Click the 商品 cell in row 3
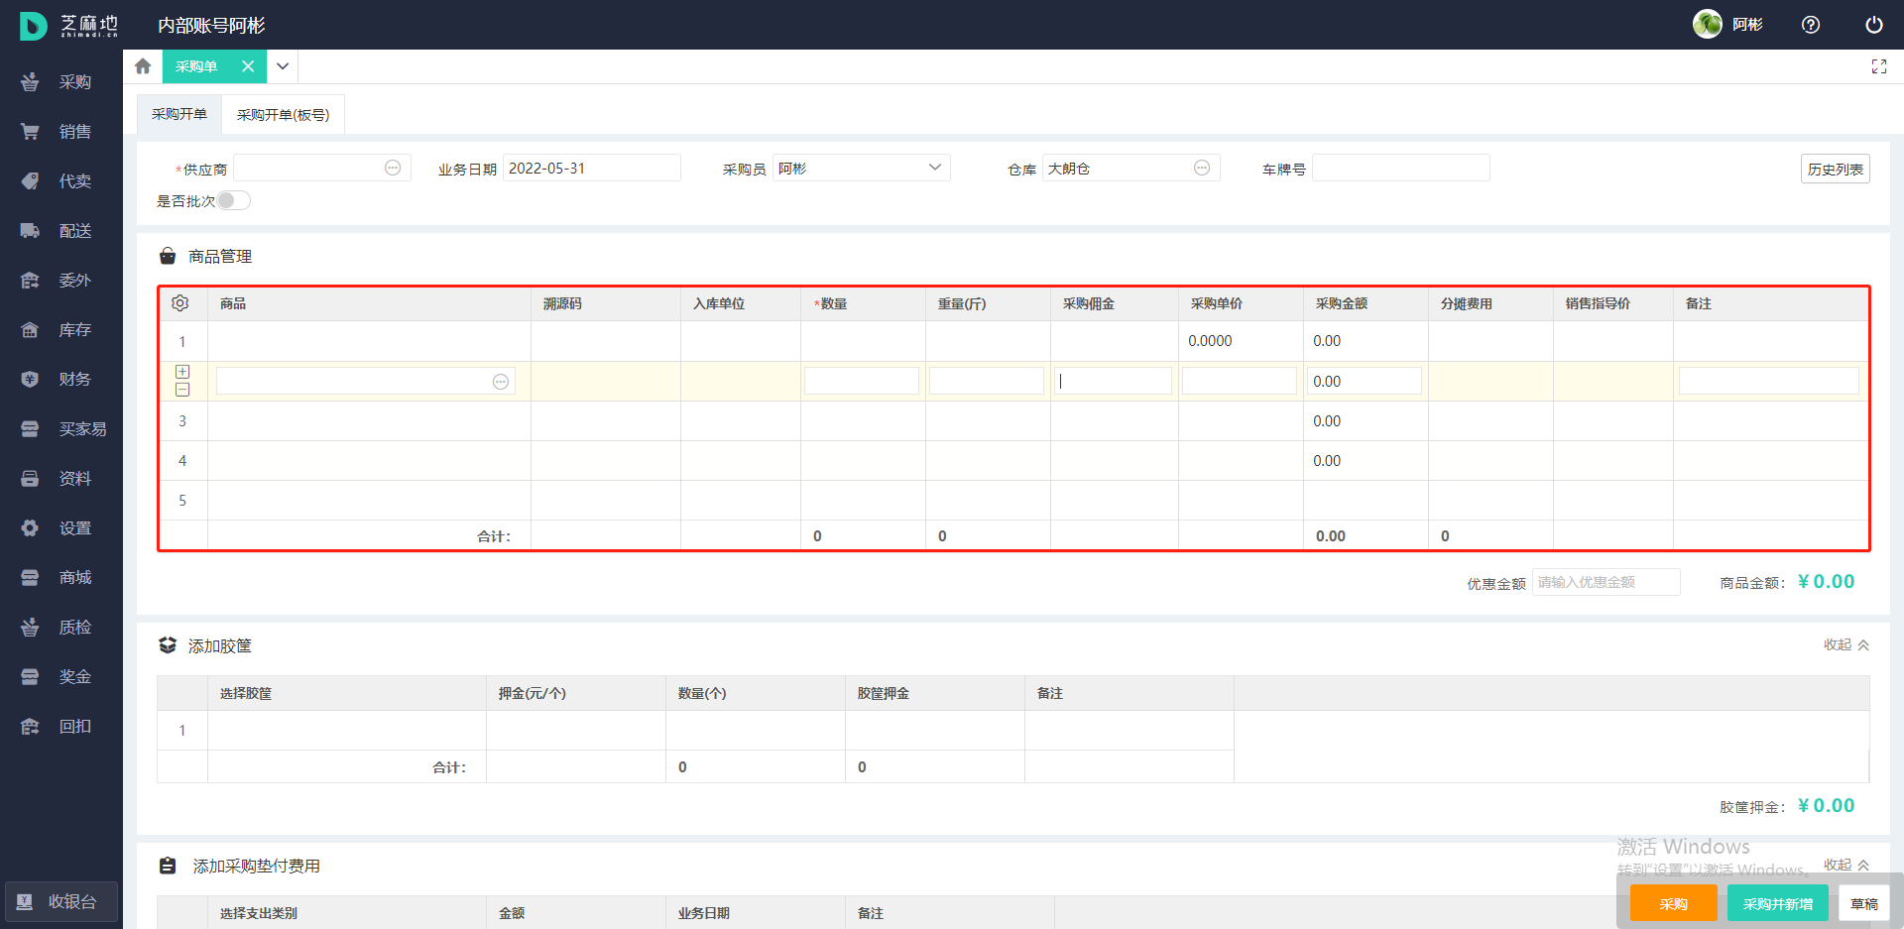 coord(369,421)
